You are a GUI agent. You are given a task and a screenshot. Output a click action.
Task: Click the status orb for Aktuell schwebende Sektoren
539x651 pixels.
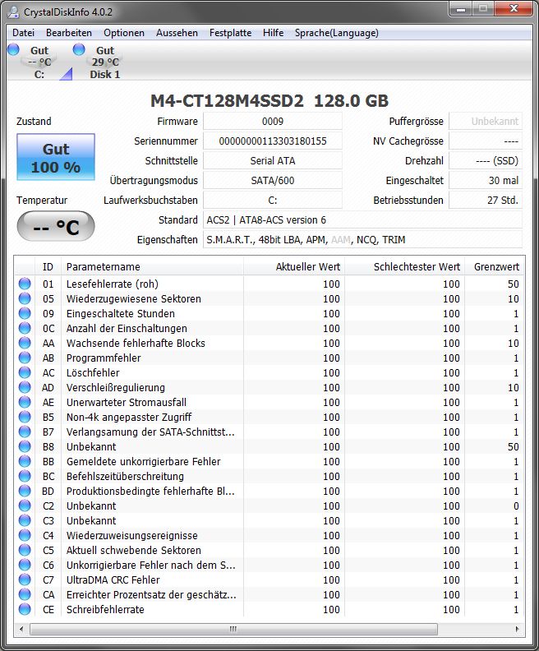(x=25, y=550)
